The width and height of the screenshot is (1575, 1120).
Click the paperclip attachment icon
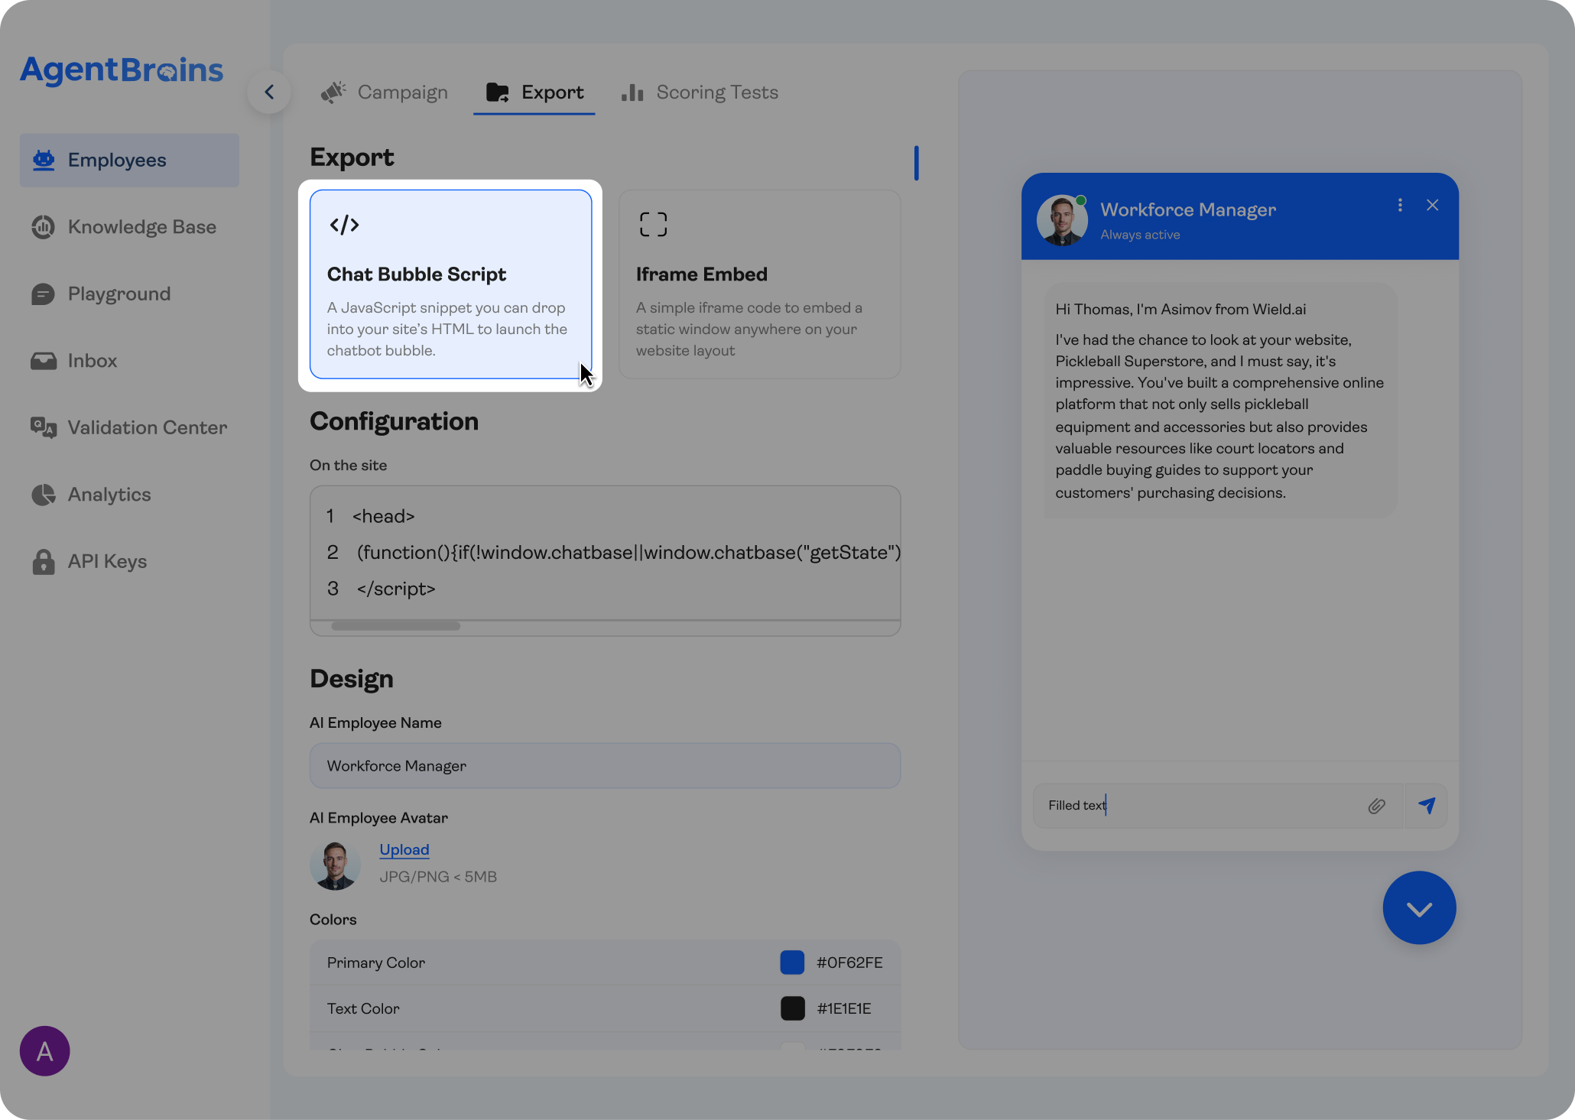[1376, 806]
